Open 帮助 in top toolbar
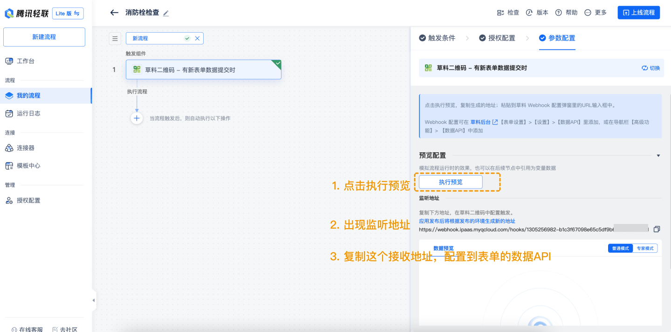 (567, 13)
